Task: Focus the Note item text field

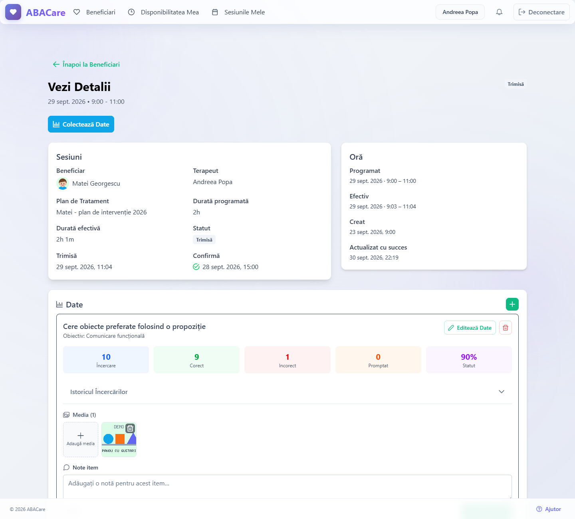Action: pos(287,487)
